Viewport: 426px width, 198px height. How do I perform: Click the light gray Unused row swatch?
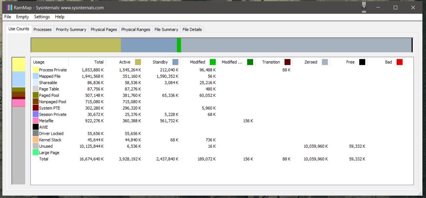tap(36, 146)
